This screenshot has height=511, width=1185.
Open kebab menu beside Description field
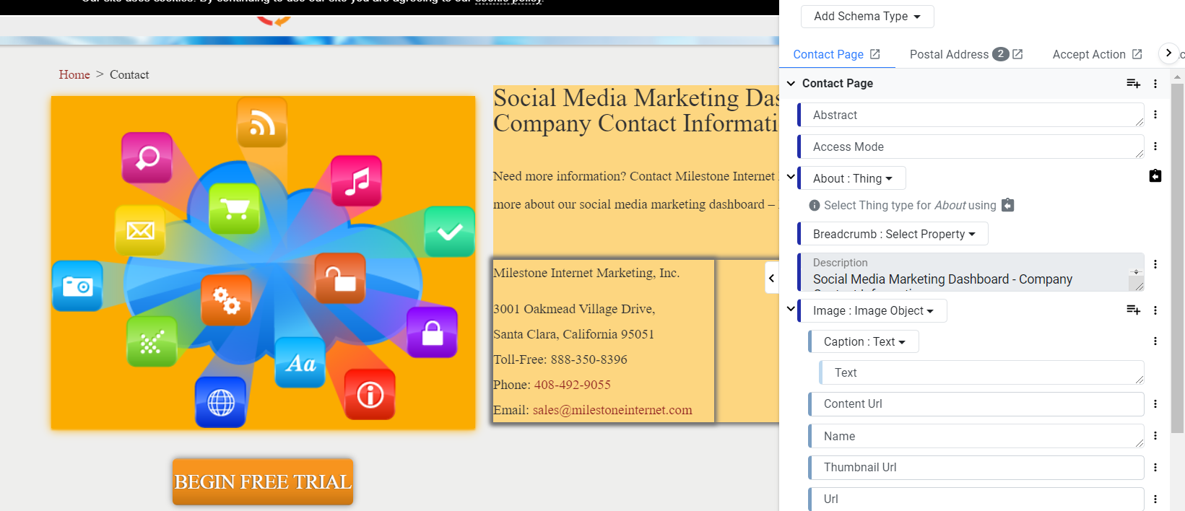1155,264
